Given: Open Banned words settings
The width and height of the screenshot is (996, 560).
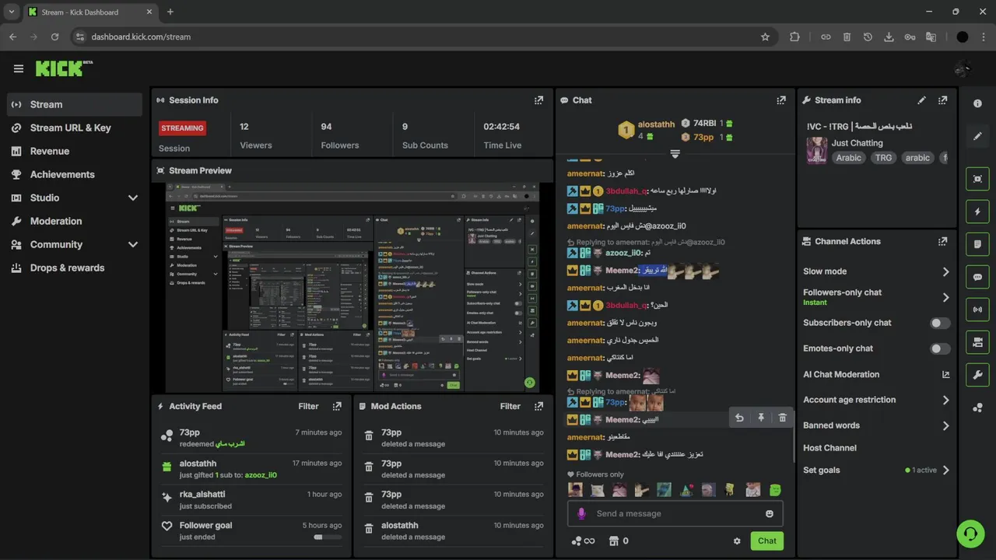Looking at the screenshot, I should coord(876,425).
